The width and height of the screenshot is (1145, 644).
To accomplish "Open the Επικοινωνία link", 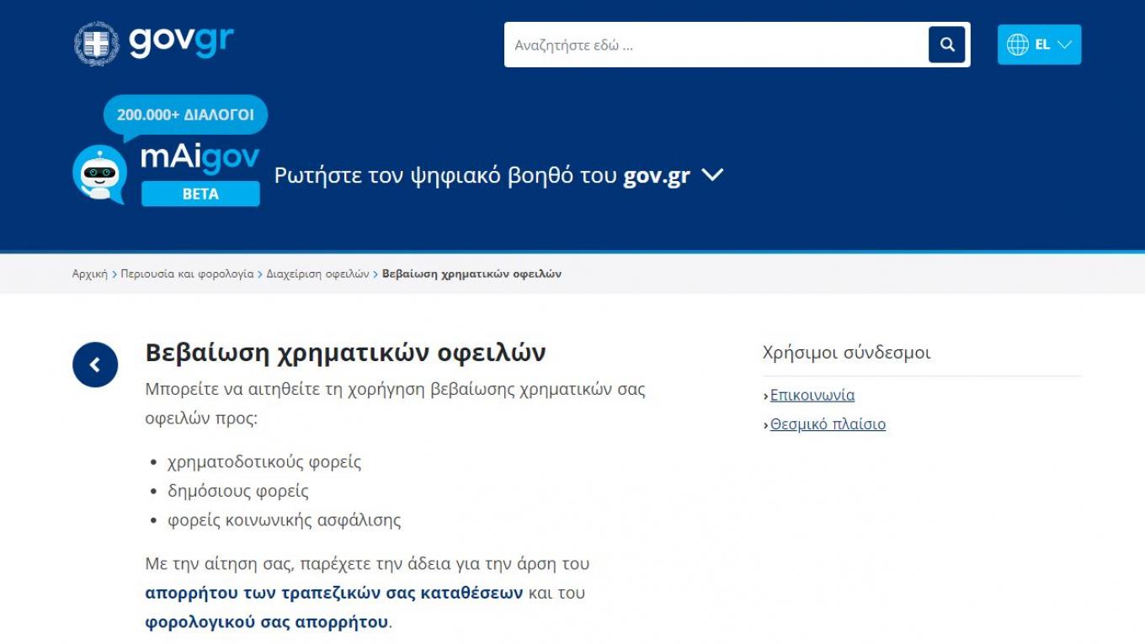I will click(812, 395).
